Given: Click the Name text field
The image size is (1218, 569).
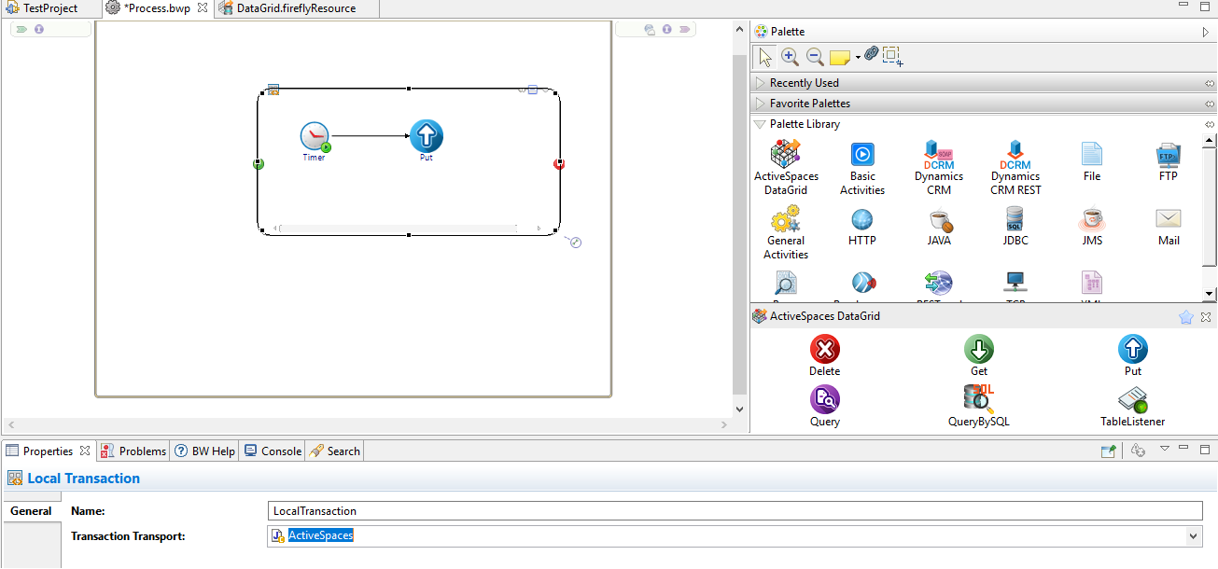Looking at the screenshot, I should point(734,511).
